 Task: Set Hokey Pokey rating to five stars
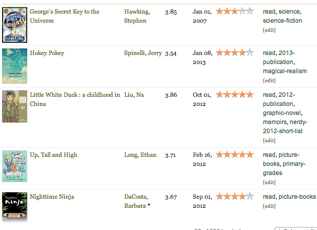(x=250, y=52)
